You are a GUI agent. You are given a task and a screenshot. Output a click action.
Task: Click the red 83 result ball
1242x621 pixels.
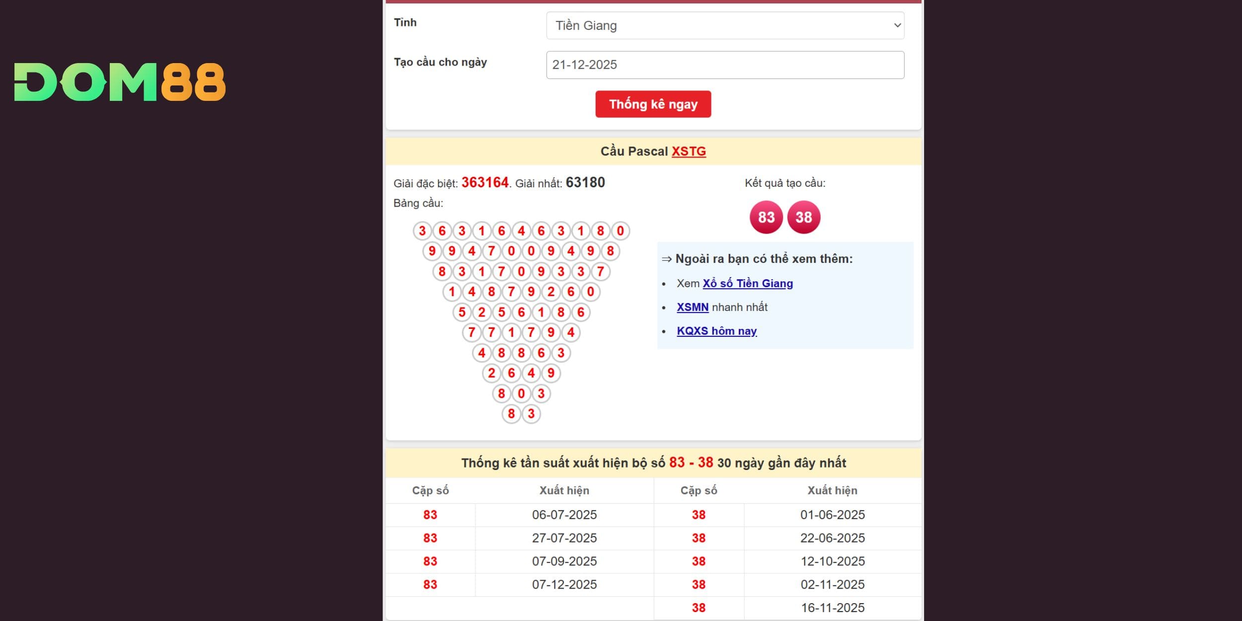pos(766,217)
